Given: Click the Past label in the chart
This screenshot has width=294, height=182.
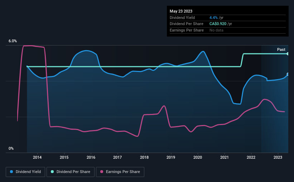Looking at the screenshot, I should point(281,49).
